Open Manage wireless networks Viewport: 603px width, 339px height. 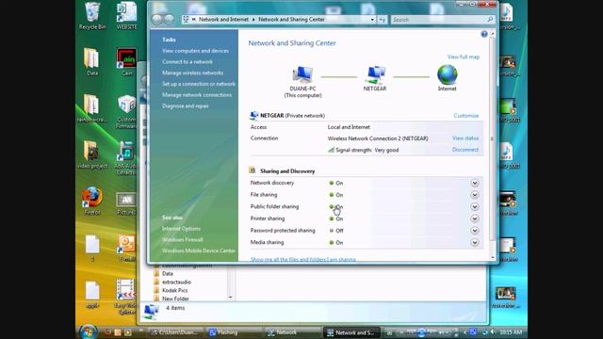click(x=192, y=73)
